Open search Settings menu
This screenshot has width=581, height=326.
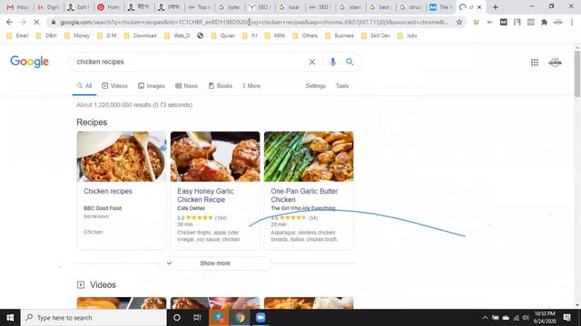pos(315,86)
